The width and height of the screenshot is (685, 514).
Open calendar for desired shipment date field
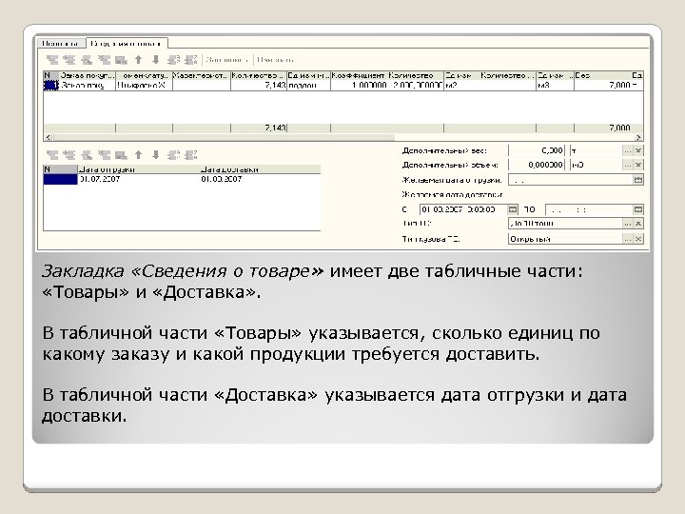click(637, 180)
